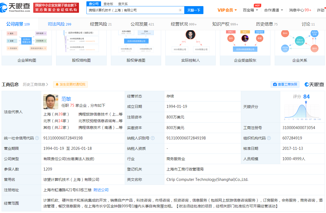Click the 参保人数 value 1209
326x213 pixels.
coord(48,169)
